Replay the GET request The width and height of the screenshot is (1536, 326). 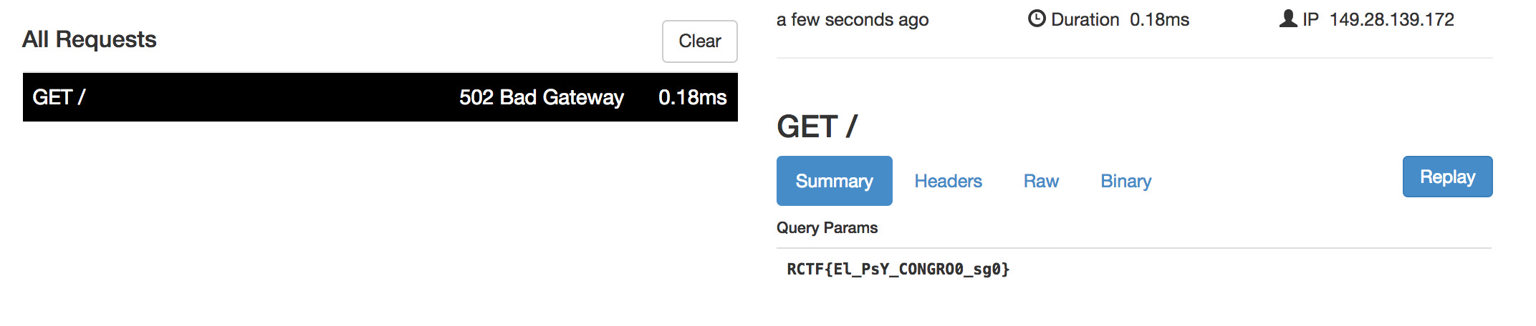(1447, 177)
